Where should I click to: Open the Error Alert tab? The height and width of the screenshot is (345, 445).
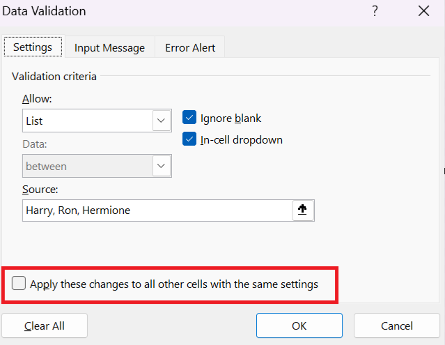tap(190, 48)
